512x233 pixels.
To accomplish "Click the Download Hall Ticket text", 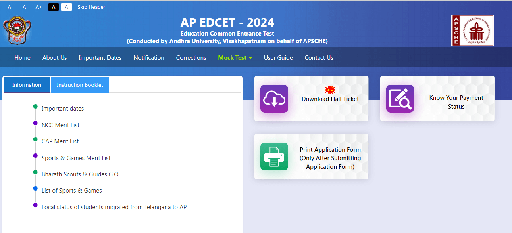I will [330, 99].
